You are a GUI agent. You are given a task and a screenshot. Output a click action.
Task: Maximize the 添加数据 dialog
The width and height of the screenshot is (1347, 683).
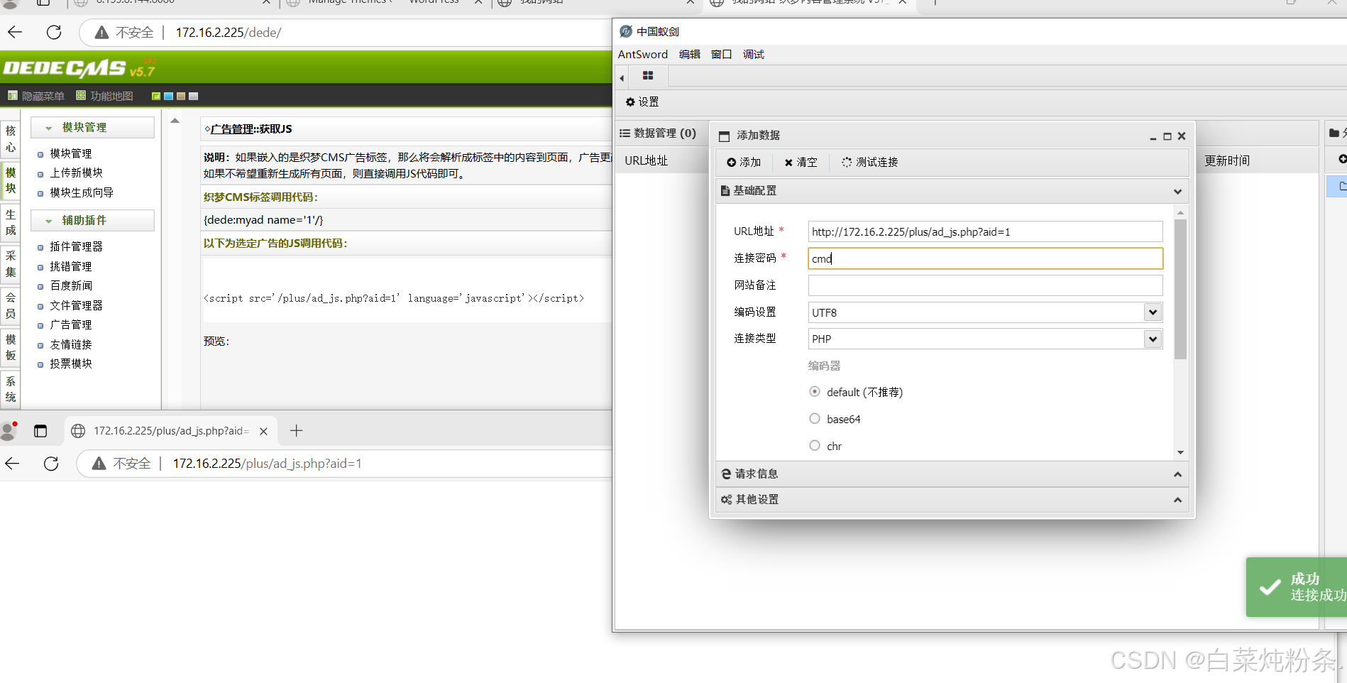coord(1167,136)
